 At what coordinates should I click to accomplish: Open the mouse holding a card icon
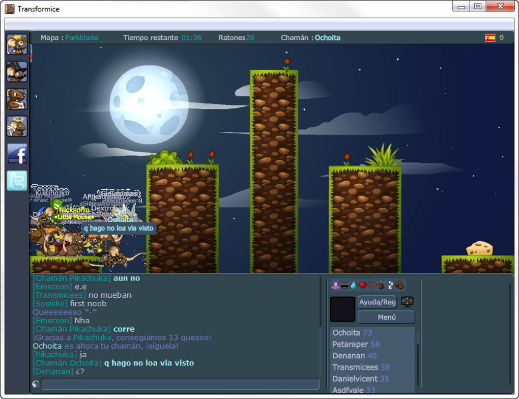point(17,99)
